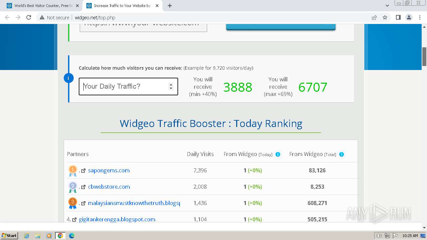Click the Not secure warning icon
The image size is (427, 240).
coord(42,18)
